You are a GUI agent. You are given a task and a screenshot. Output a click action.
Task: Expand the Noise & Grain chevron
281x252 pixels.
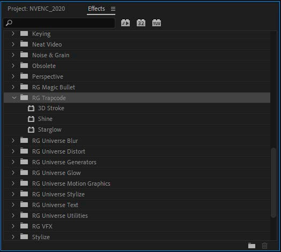click(x=13, y=55)
